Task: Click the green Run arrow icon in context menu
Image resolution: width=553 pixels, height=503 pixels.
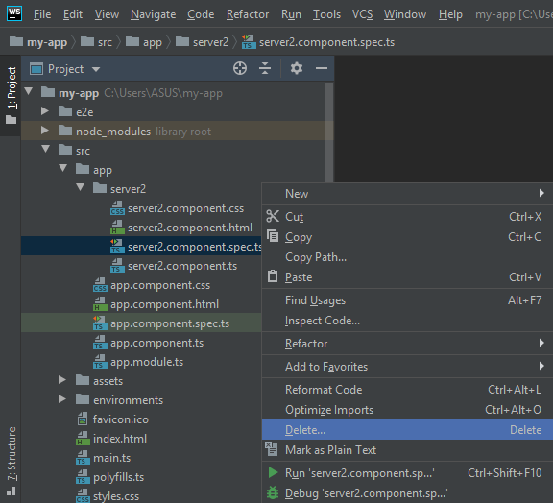Action: 273,472
